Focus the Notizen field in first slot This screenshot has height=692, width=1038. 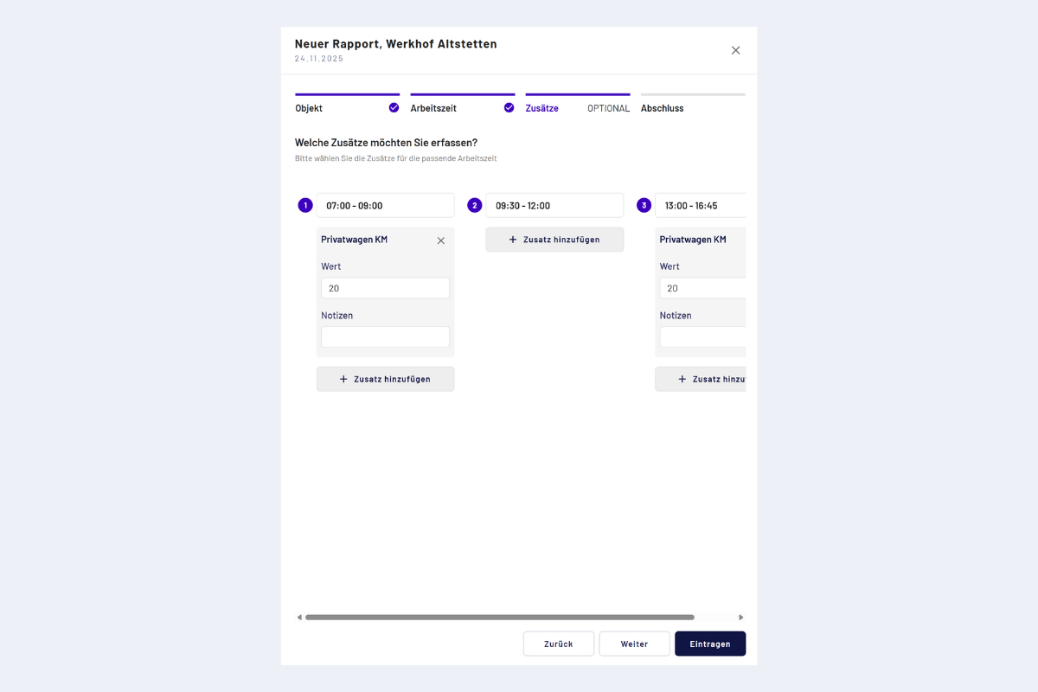(385, 337)
